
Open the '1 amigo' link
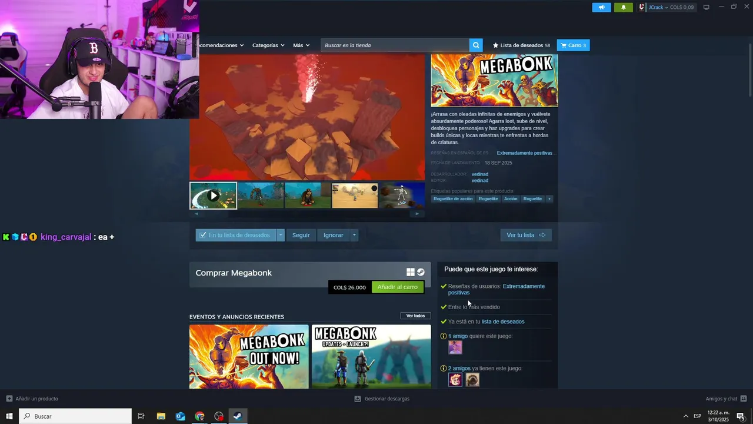point(458,336)
